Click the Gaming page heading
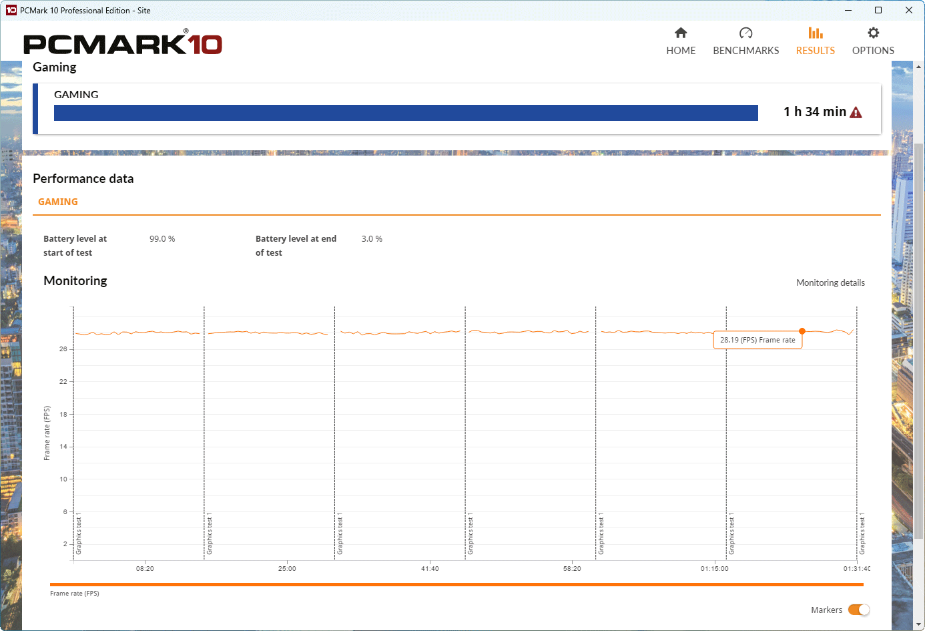Image resolution: width=925 pixels, height=631 pixels. tap(55, 67)
